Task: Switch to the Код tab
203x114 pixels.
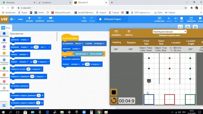Action: (6, 28)
